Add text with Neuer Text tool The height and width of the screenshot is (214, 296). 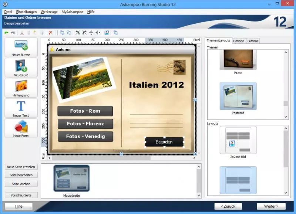[21, 108]
